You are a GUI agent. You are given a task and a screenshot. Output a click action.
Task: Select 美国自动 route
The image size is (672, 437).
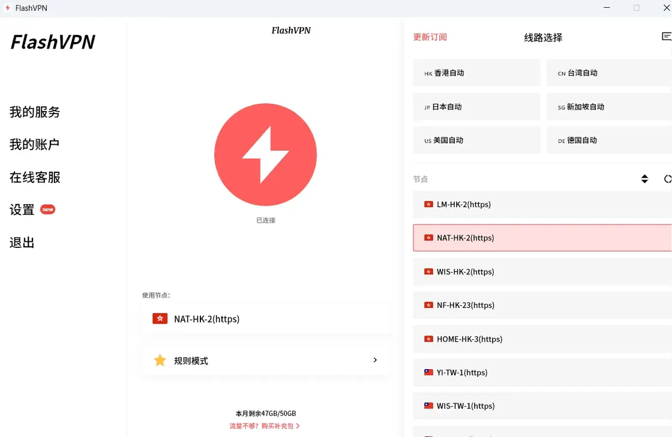476,140
